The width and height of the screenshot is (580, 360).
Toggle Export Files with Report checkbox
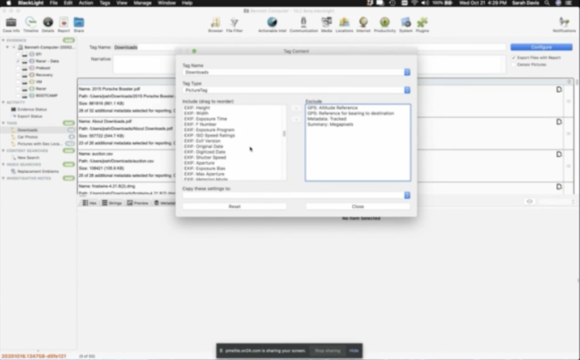(x=513, y=58)
